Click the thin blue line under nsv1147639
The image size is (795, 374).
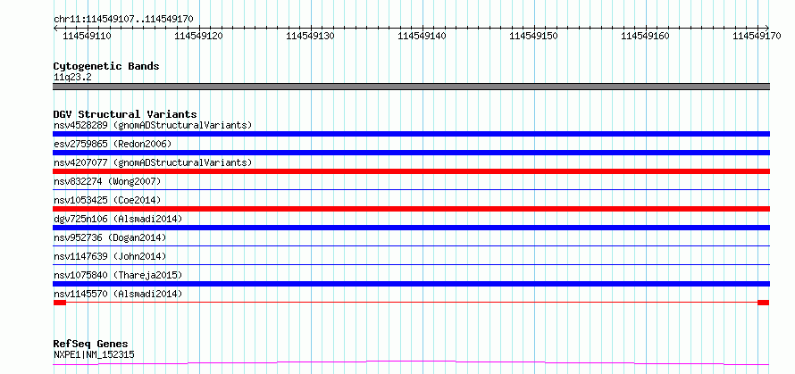(411, 264)
